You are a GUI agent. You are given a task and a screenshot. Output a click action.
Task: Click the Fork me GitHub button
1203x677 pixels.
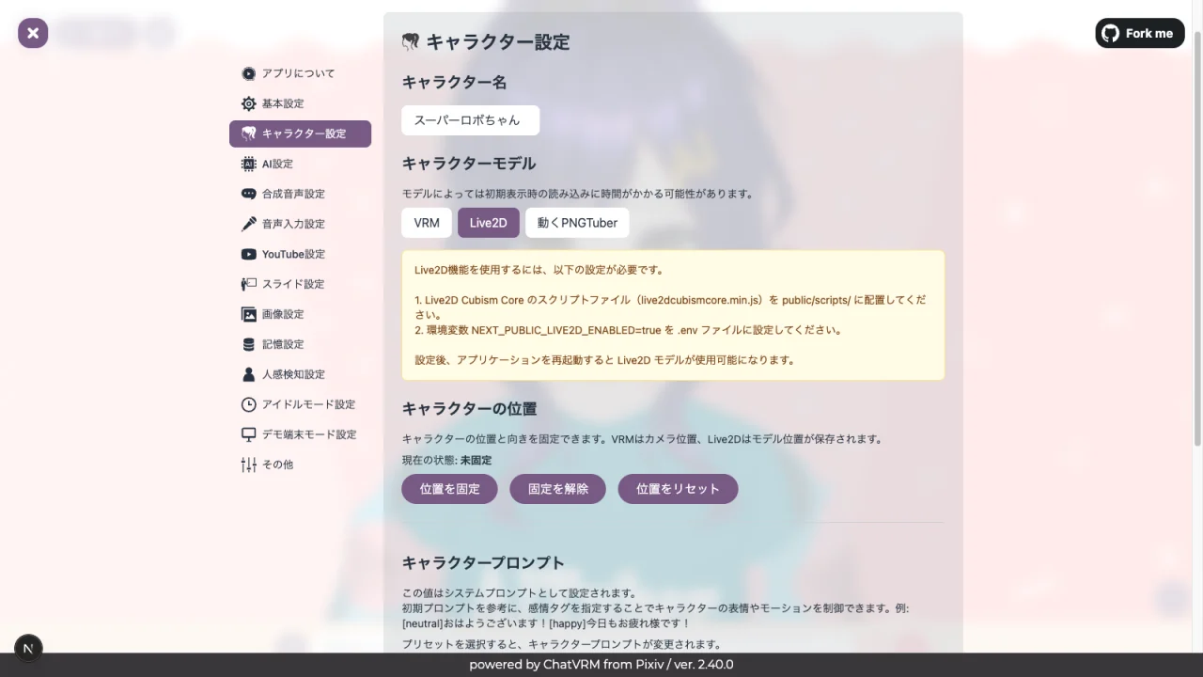click(x=1139, y=33)
